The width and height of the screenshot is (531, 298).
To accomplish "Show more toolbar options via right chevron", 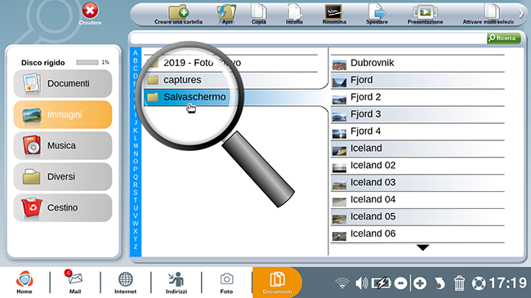I will [521, 14].
